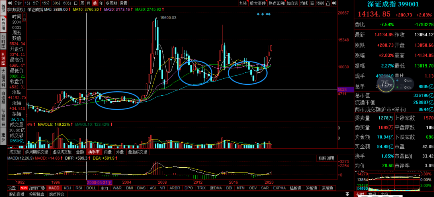The height and width of the screenshot is (197, 434).
Task: Switch chart to 月 (monthly) period
Action: click(88, 3)
